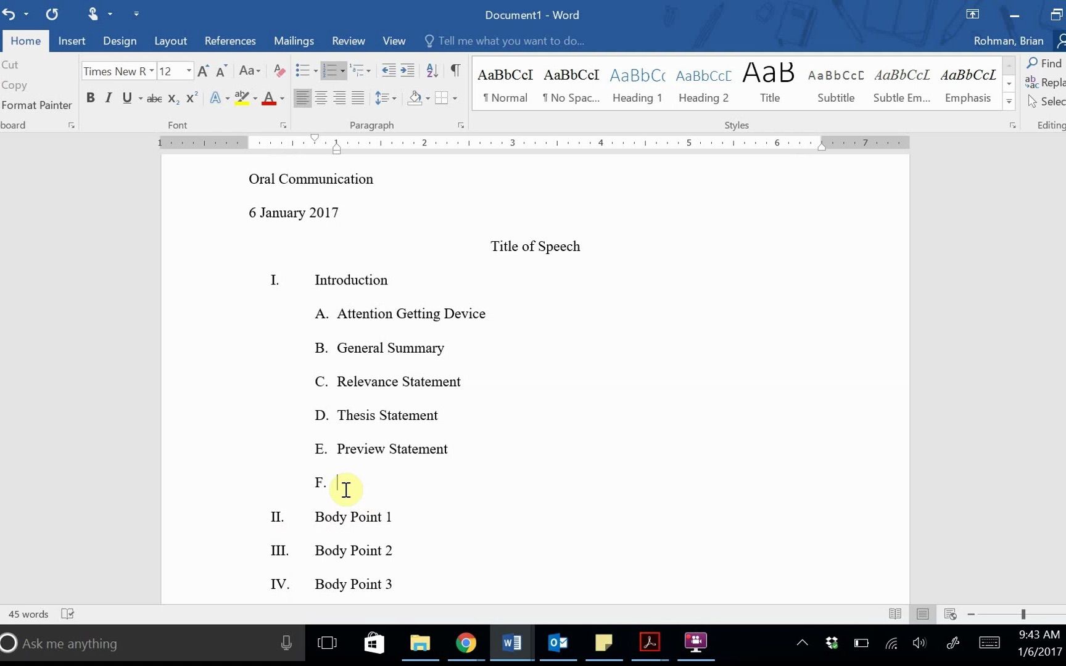Toggle Italic formatting
1066x666 pixels.
click(x=109, y=98)
